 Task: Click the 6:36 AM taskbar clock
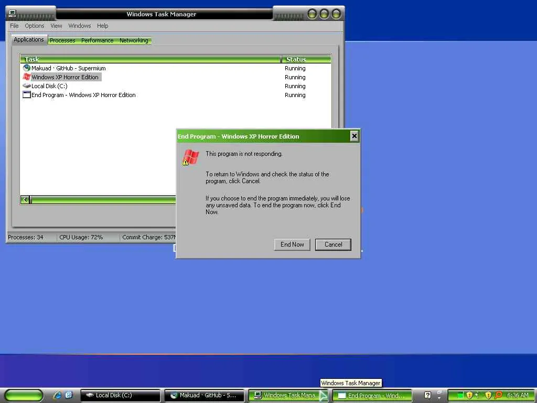(x=518, y=395)
